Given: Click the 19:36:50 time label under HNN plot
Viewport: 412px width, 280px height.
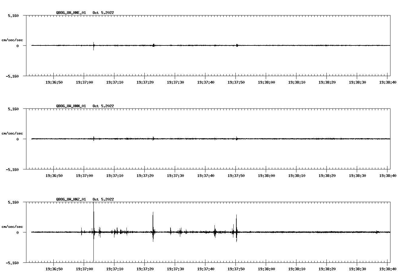Looking at the screenshot, I should coord(54,176).
